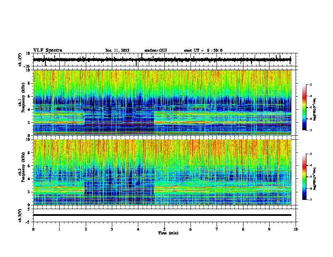Click the ch.1 spectrogram color bar
This screenshot has height=257, width=333.
pos(304,108)
